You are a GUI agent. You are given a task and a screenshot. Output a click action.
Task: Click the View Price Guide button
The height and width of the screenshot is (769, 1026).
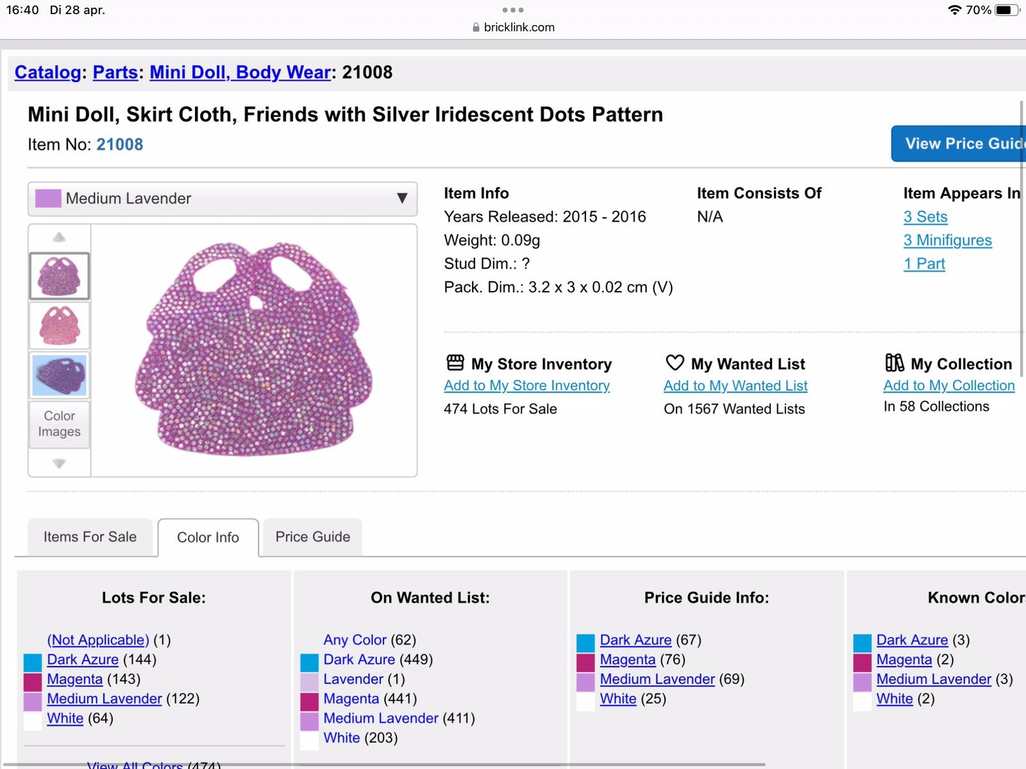pyautogui.click(x=959, y=144)
